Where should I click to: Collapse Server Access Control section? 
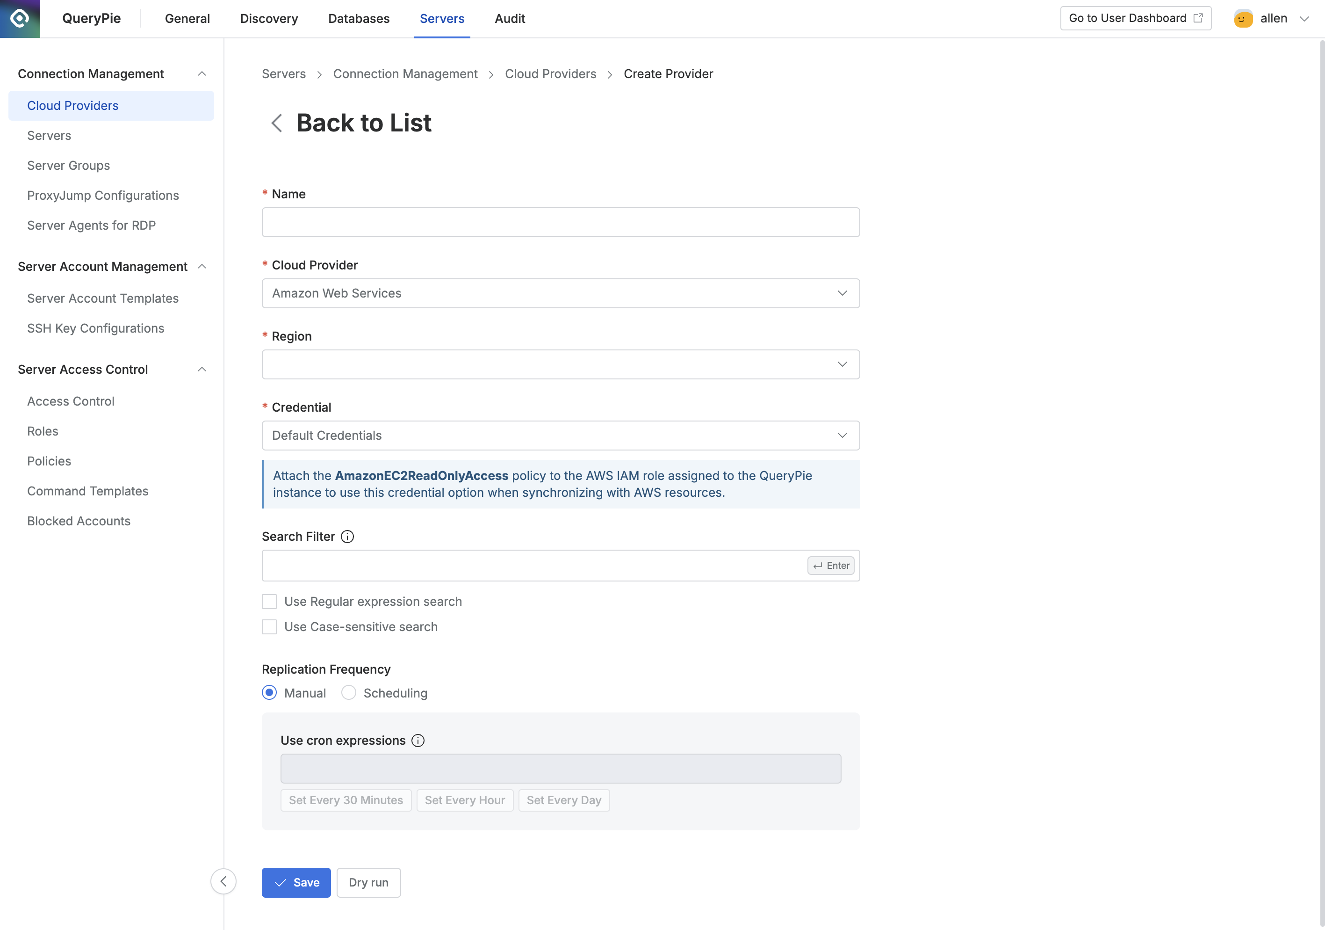(x=202, y=370)
